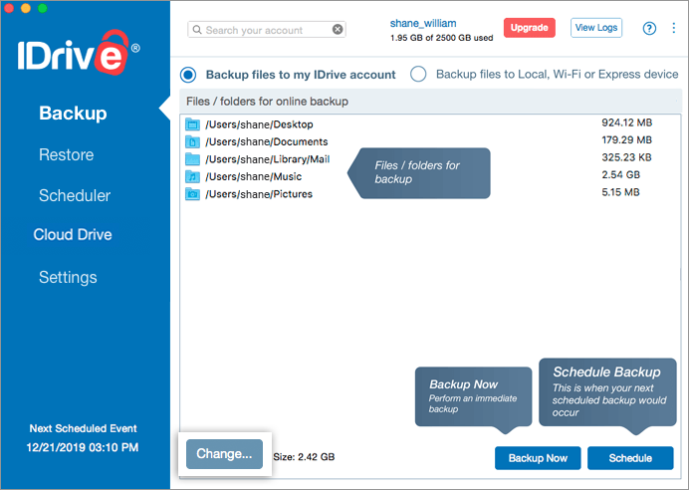
Task: Click into the Search your account field
Action: point(267,30)
